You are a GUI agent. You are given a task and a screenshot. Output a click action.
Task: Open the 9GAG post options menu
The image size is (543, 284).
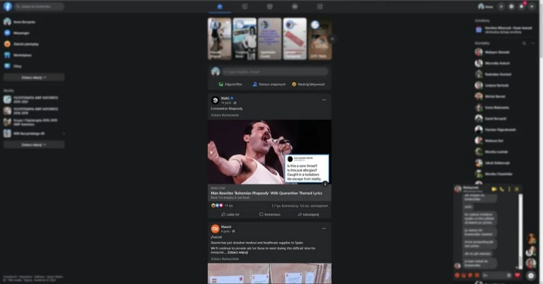tap(324, 100)
